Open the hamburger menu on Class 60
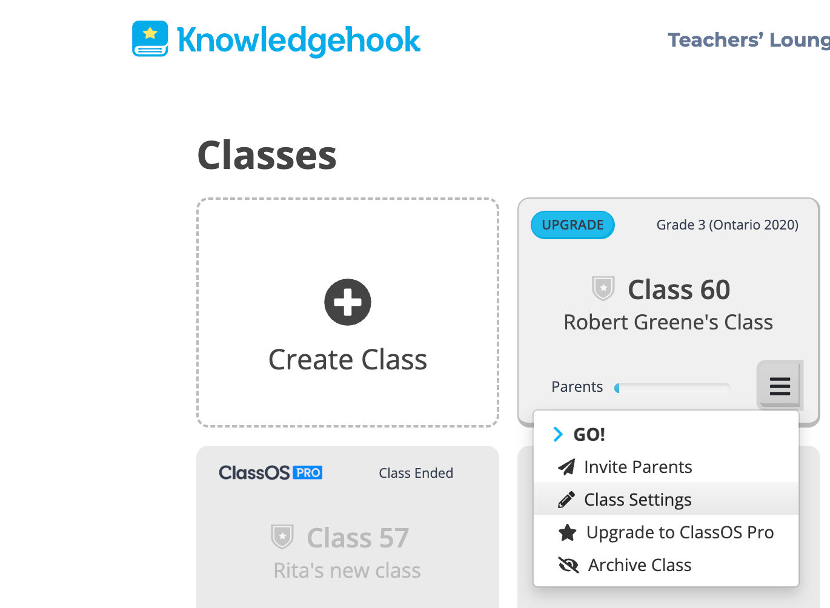This screenshot has height=608, width=830. 780,385
